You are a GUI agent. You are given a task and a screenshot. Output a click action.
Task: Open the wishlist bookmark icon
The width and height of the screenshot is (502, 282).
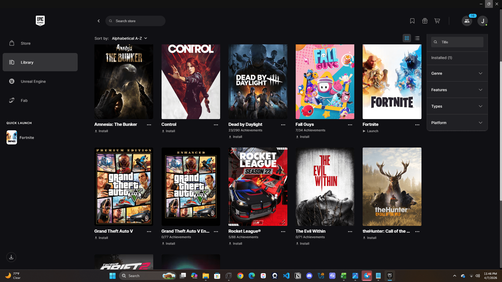click(x=412, y=21)
